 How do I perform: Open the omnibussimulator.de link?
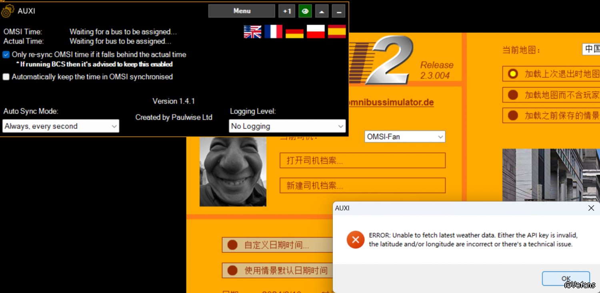[391, 102]
